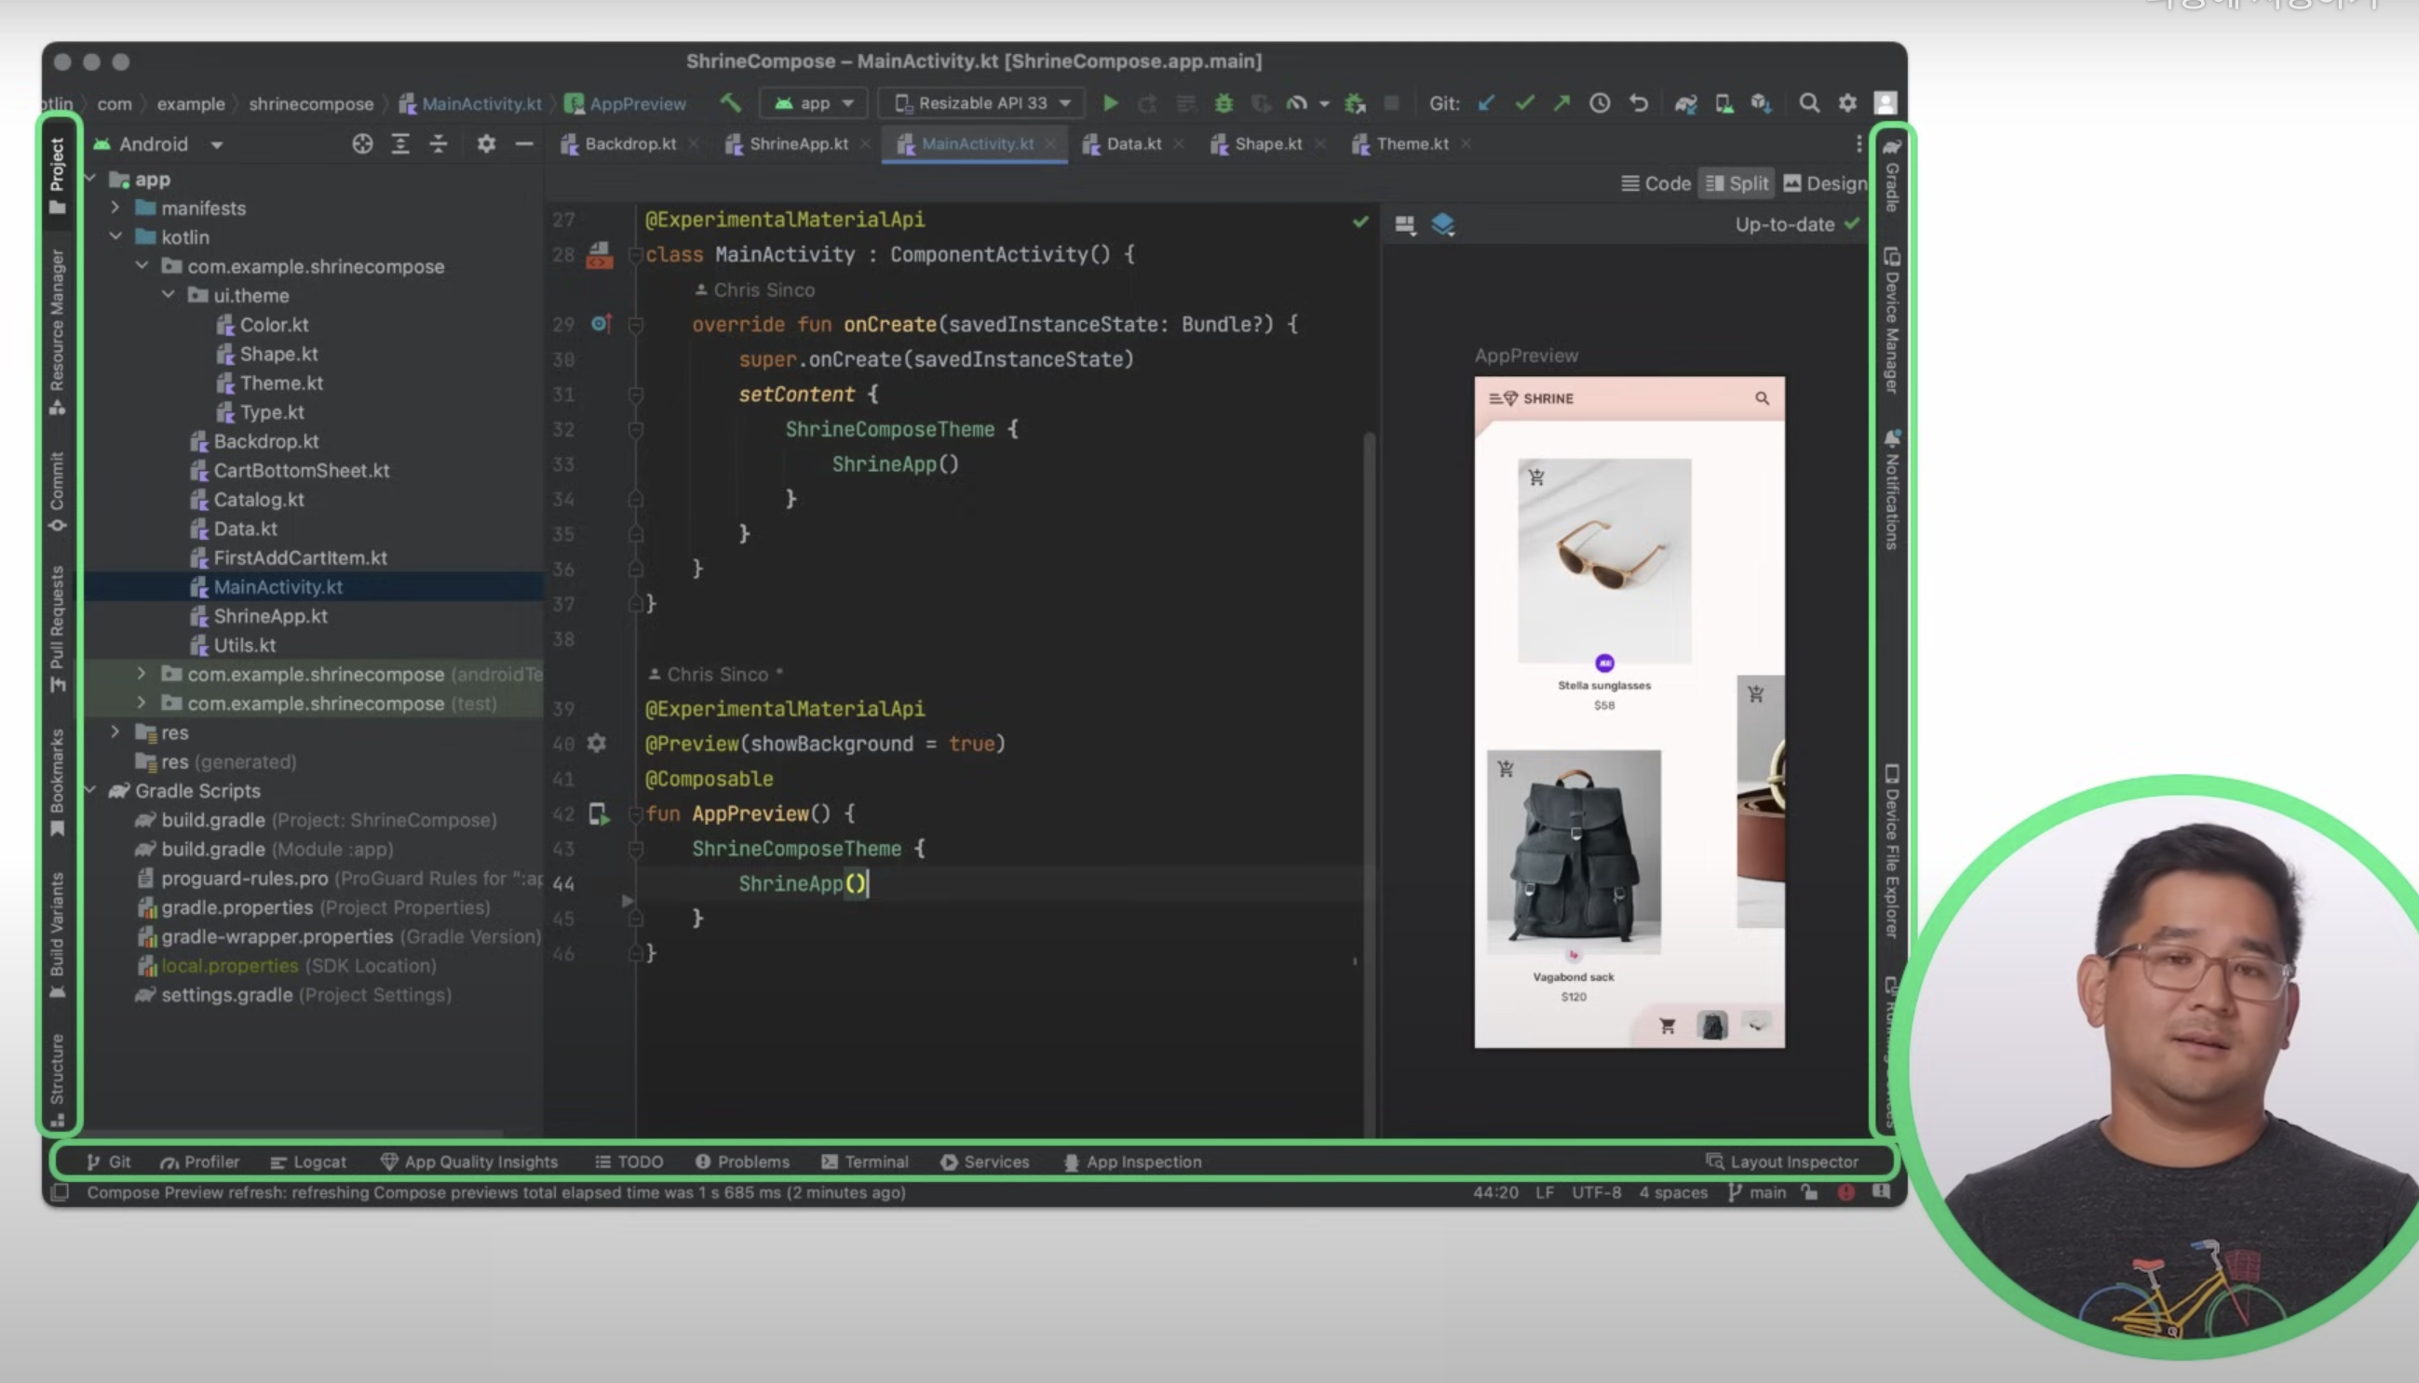Open the Data.kt editor tab
2419x1383 pixels.
tap(1132, 143)
